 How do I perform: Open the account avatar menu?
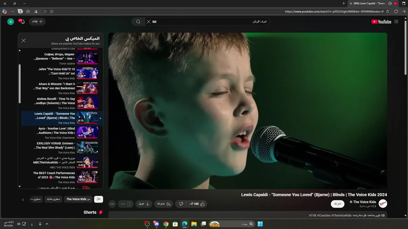tap(11, 22)
